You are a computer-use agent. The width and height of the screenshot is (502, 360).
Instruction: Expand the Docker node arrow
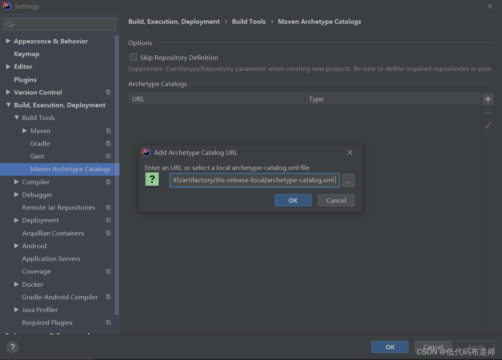coord(16,284)
